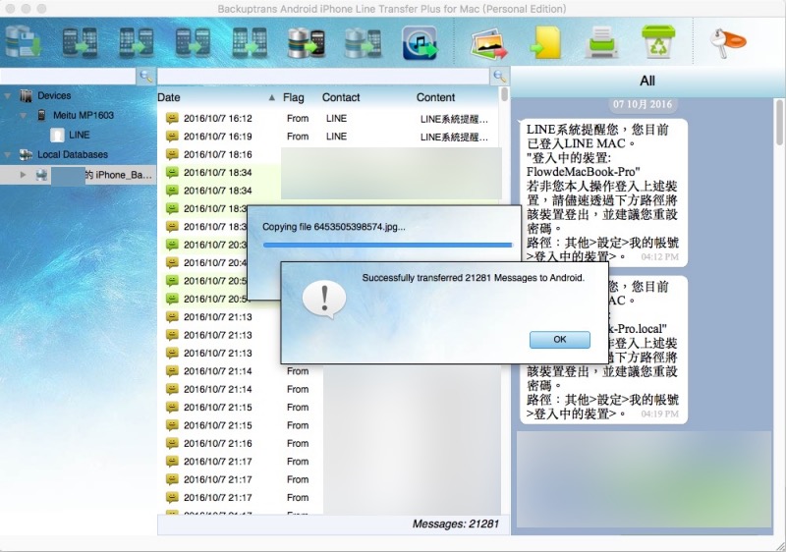This screenshot has width=786, height=552.
Task: Click the chat bubble timestamped 04:12 PM
Action: (603, 193)
